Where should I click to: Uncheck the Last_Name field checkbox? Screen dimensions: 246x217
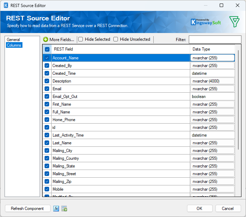click(x=47, y=143)
